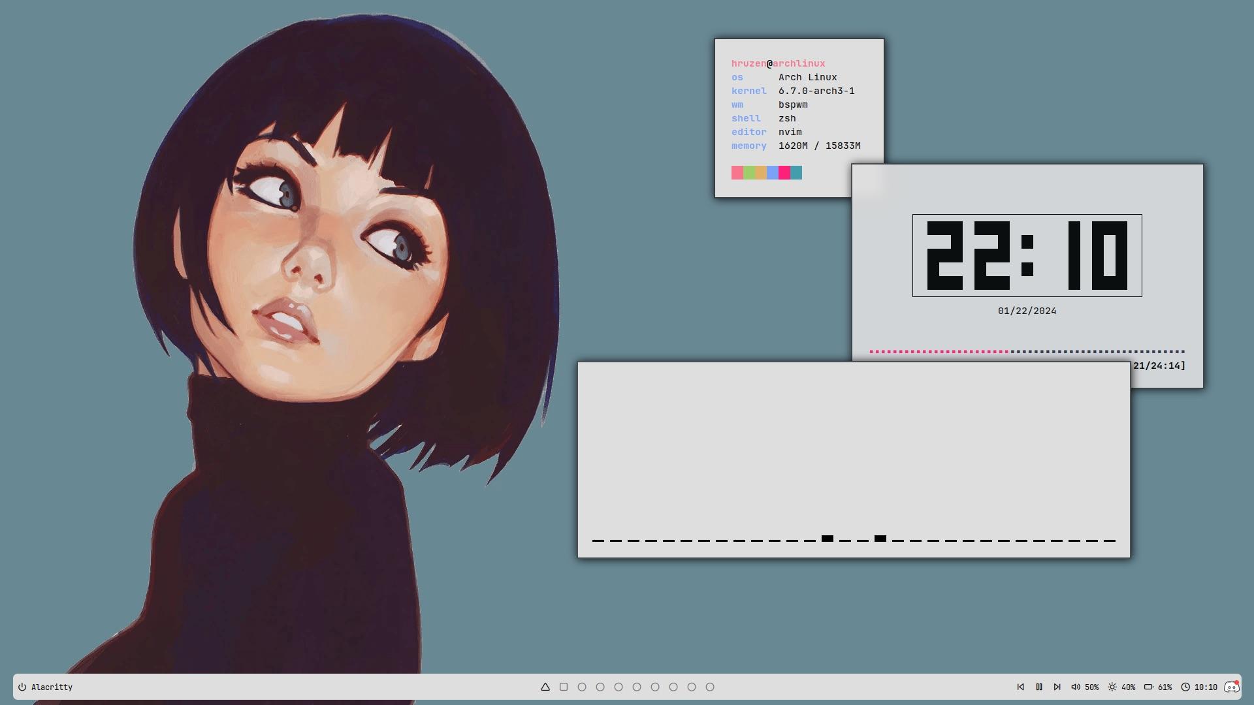Select the Arch Linux fetch hostname header
Image resolution: width=1254 pixels, height=705 pixels.
[778, 63]
